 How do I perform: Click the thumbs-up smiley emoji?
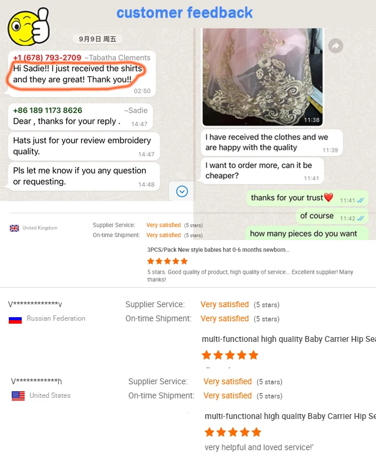[29, 26]
